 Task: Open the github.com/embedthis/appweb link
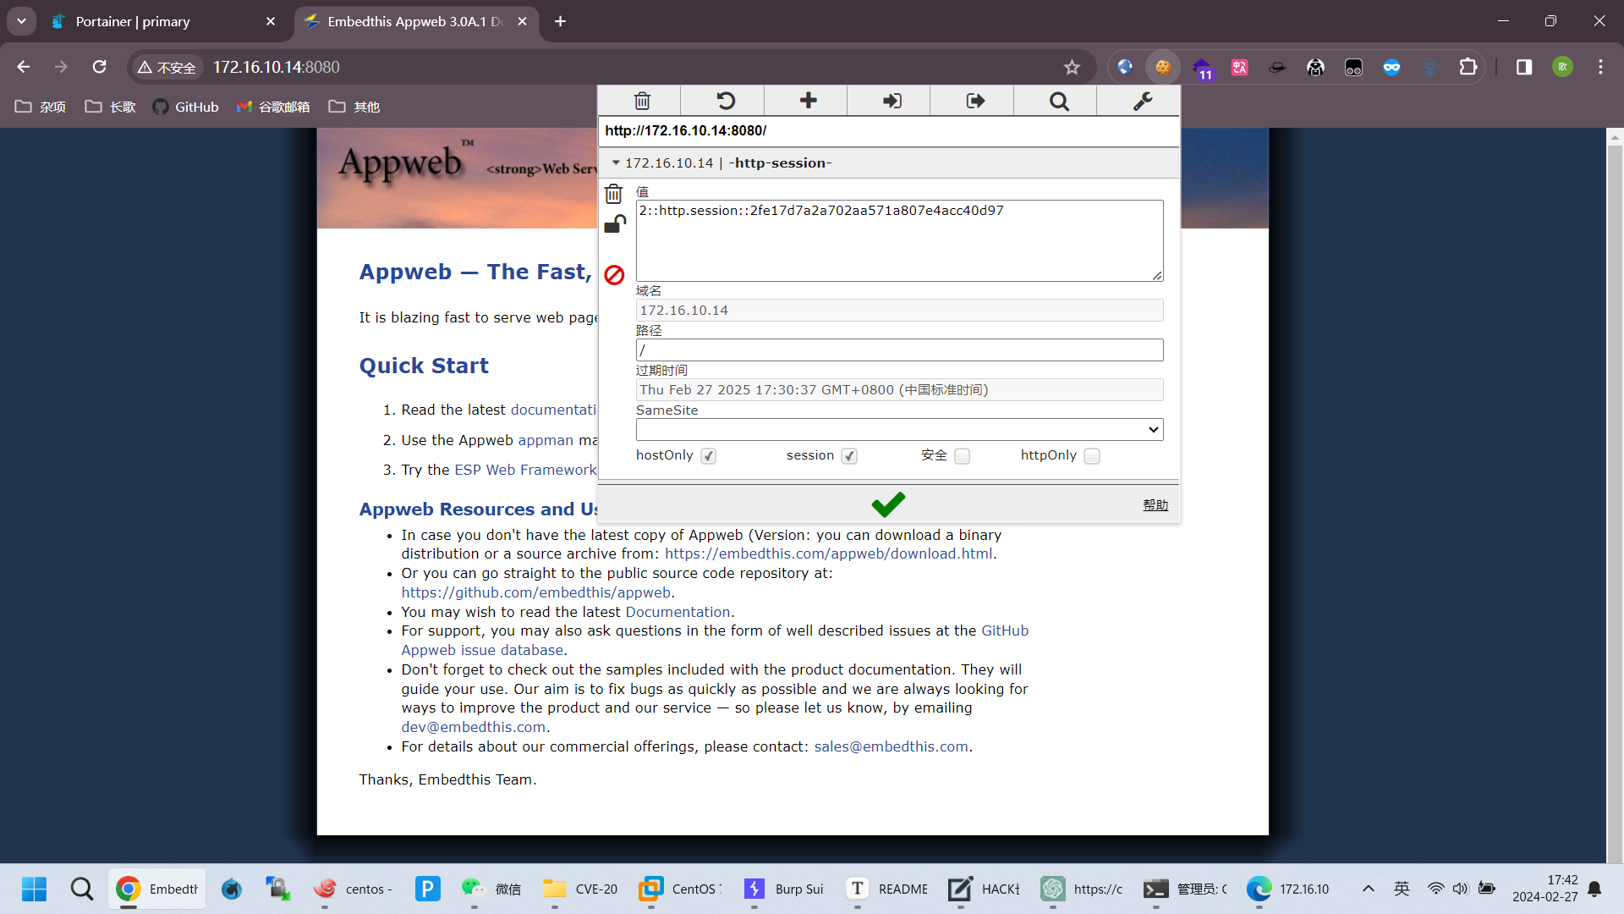pyautogui.click(x=535, y=592)
